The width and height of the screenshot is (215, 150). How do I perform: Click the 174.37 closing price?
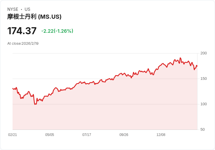click(x=22, y=31)
